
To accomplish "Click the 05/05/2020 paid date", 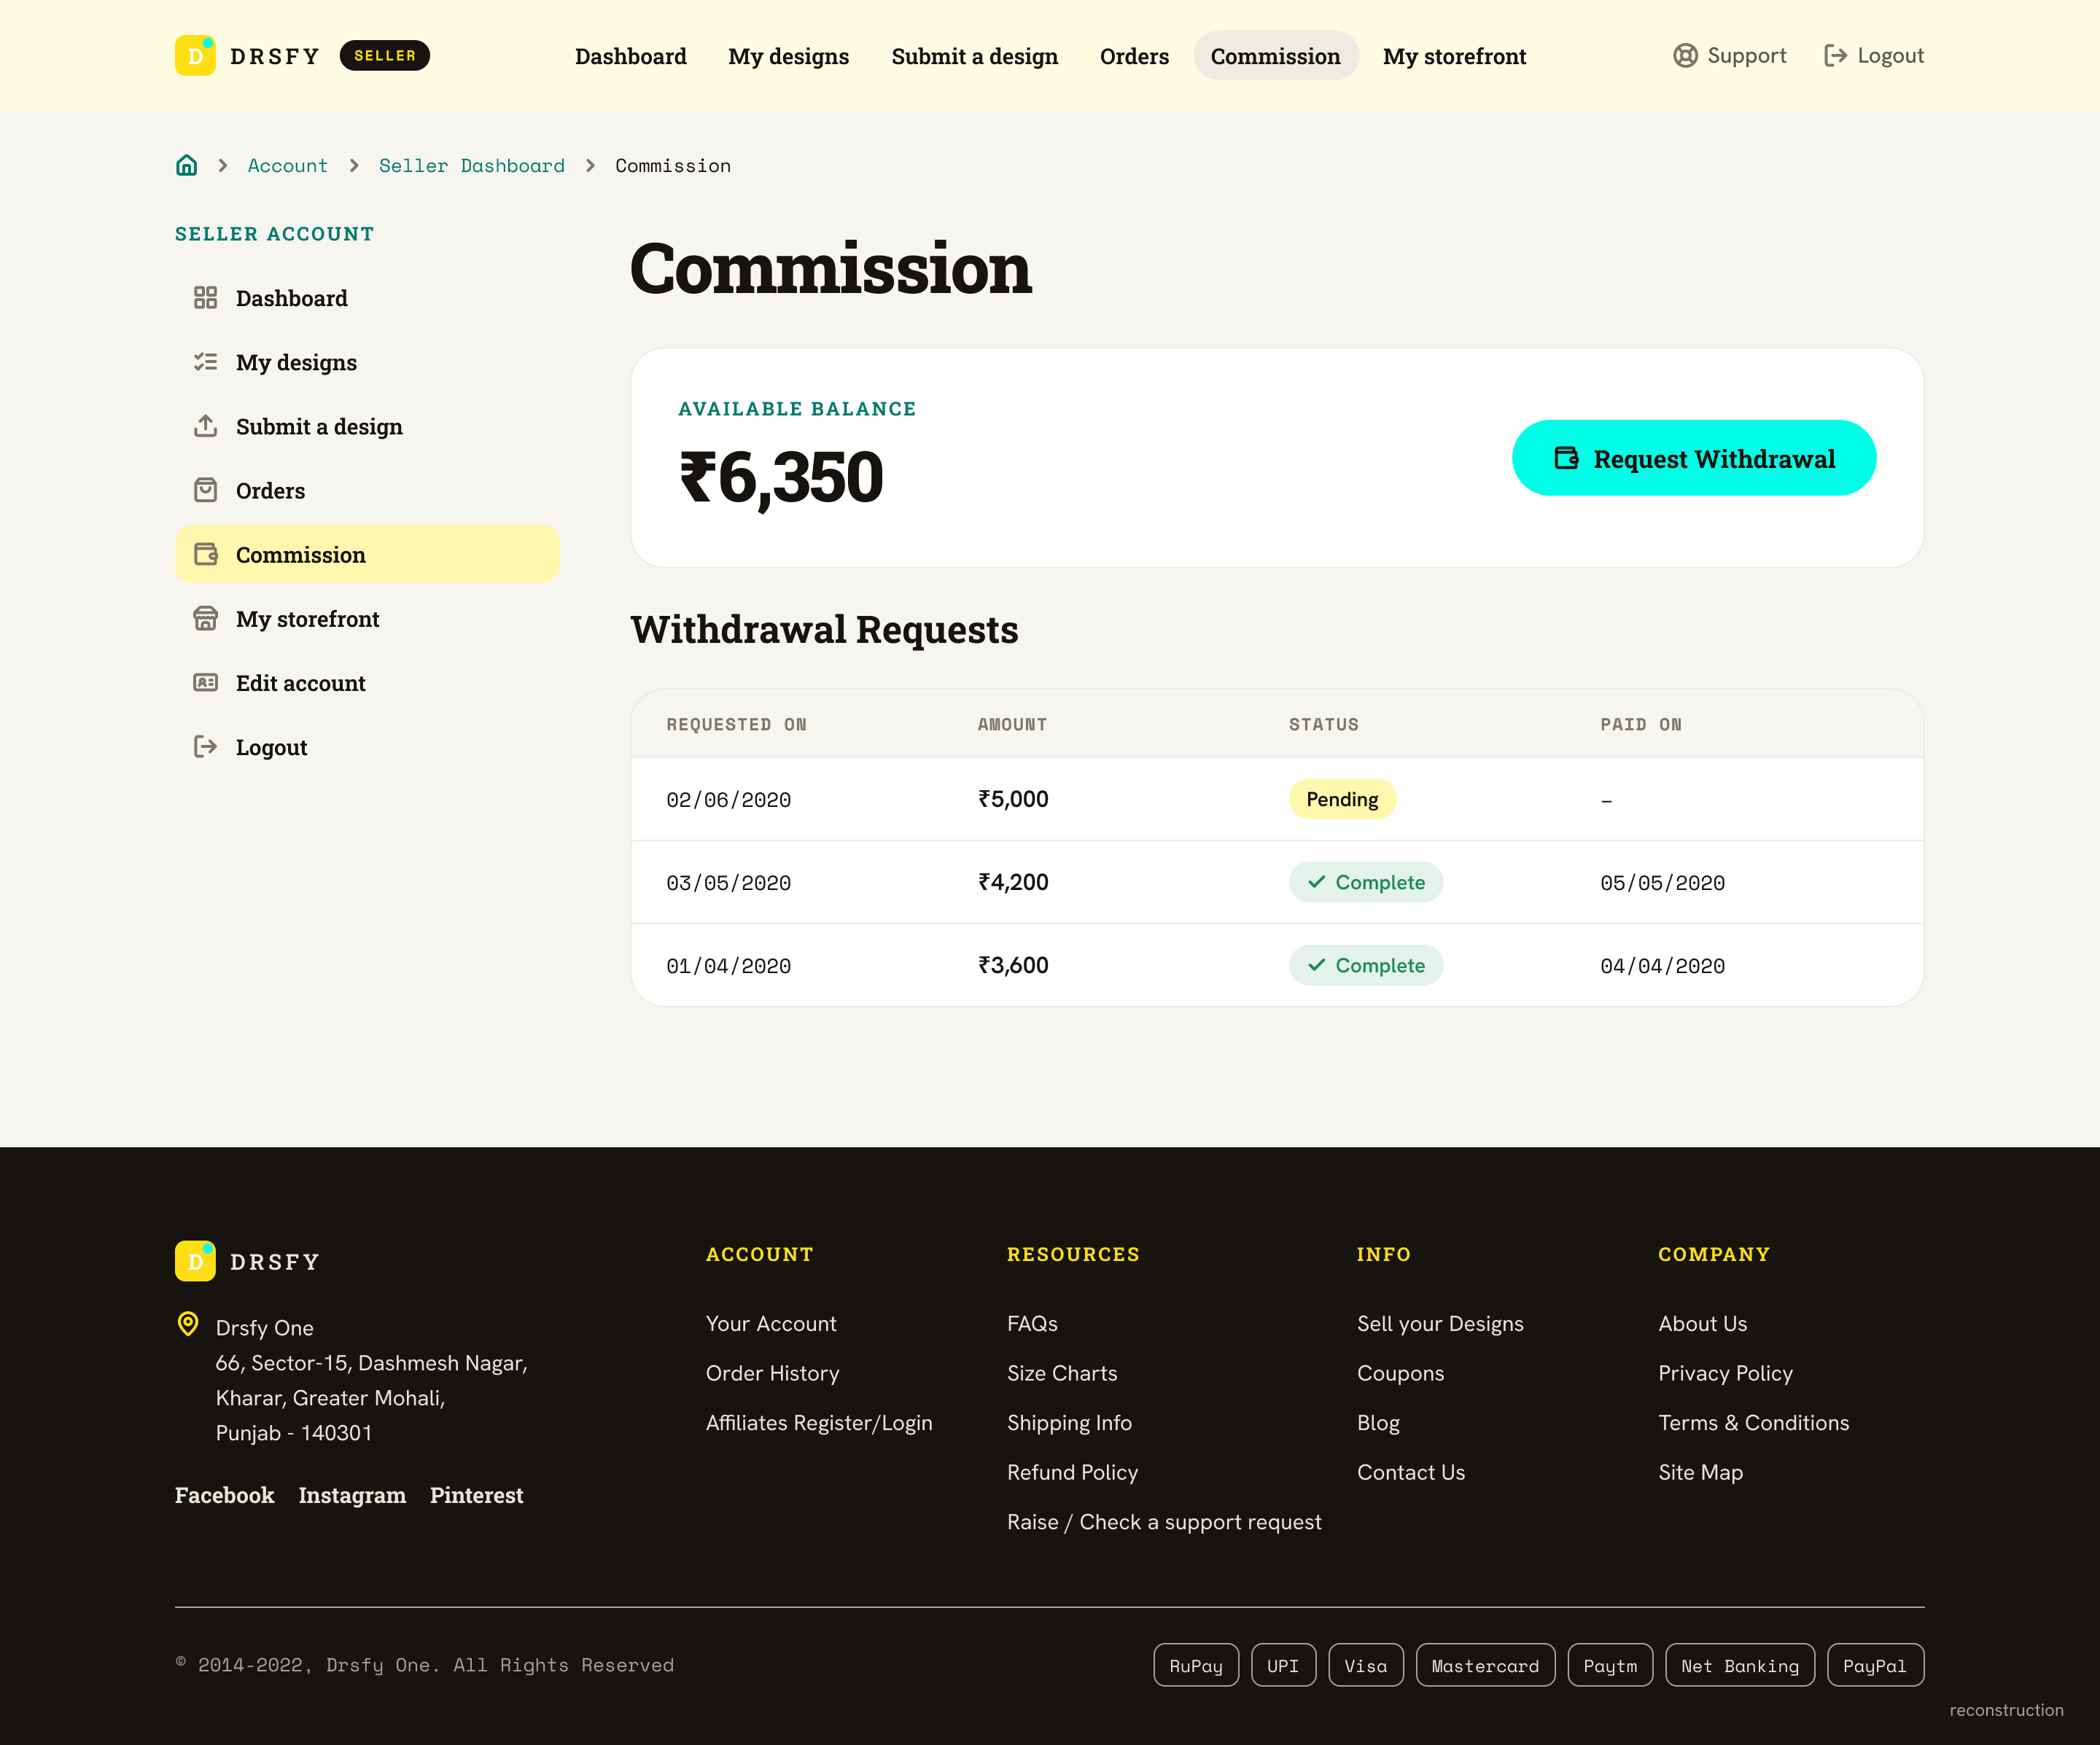I will click(1662, 883).
